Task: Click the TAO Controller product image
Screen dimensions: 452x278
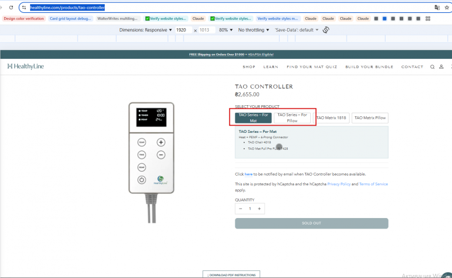Action: click(151, 163)
